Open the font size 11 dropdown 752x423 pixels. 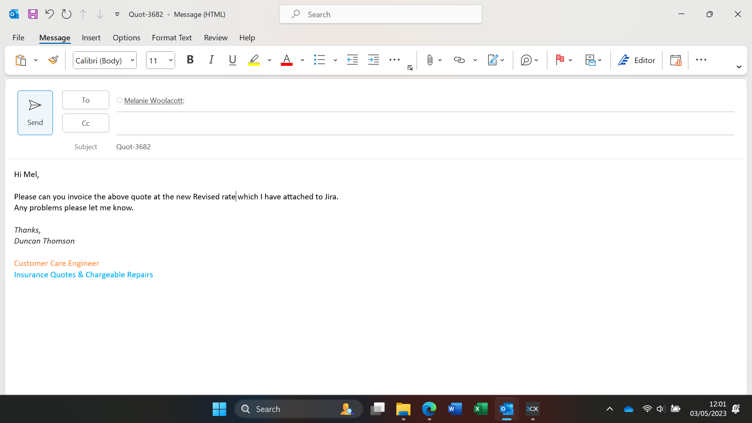tap(171, 60)
